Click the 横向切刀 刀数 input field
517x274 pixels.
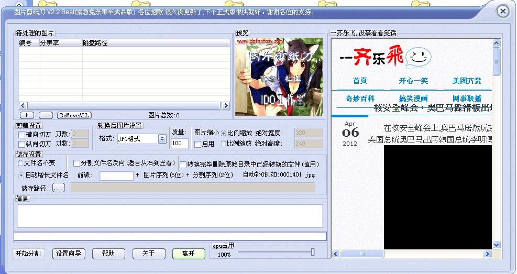tap(80, 134)
